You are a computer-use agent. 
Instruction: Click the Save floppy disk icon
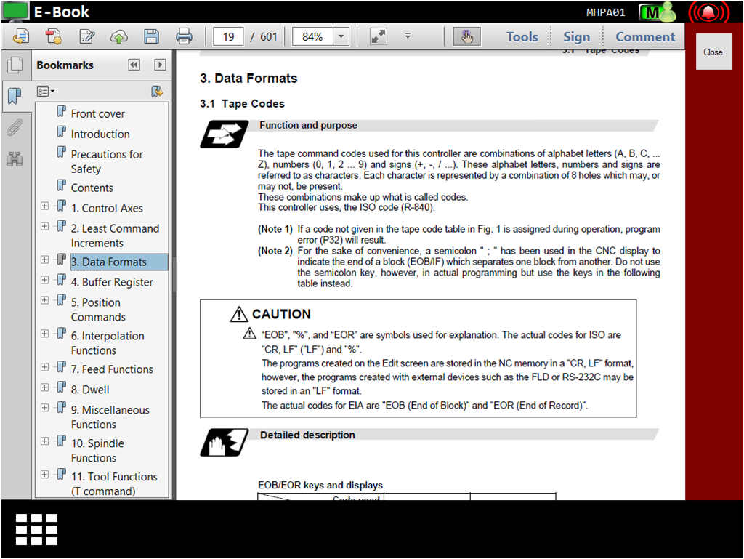pyautogui.click(x=151, y=36)
